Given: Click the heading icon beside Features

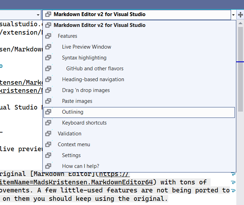Looking at the screenshot, I should tap(48, 36).
